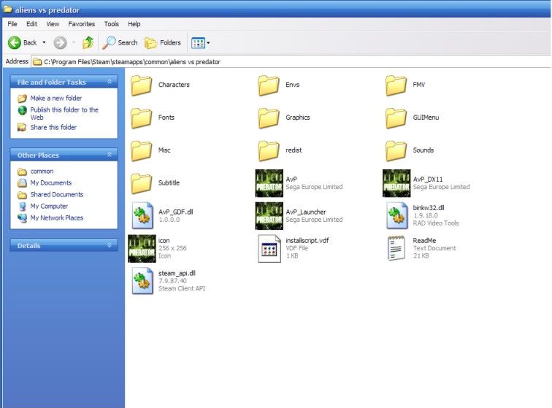
Task: Collapse the File and Folder Tasks panel
Action: click(110, 82)
